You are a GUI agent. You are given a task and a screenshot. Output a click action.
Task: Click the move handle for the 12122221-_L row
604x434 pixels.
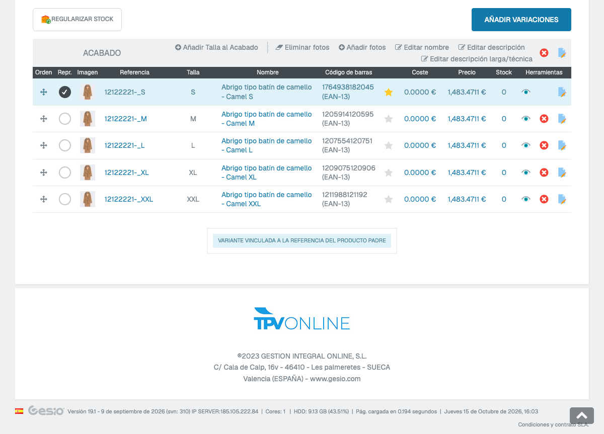(x=44, y=145)
